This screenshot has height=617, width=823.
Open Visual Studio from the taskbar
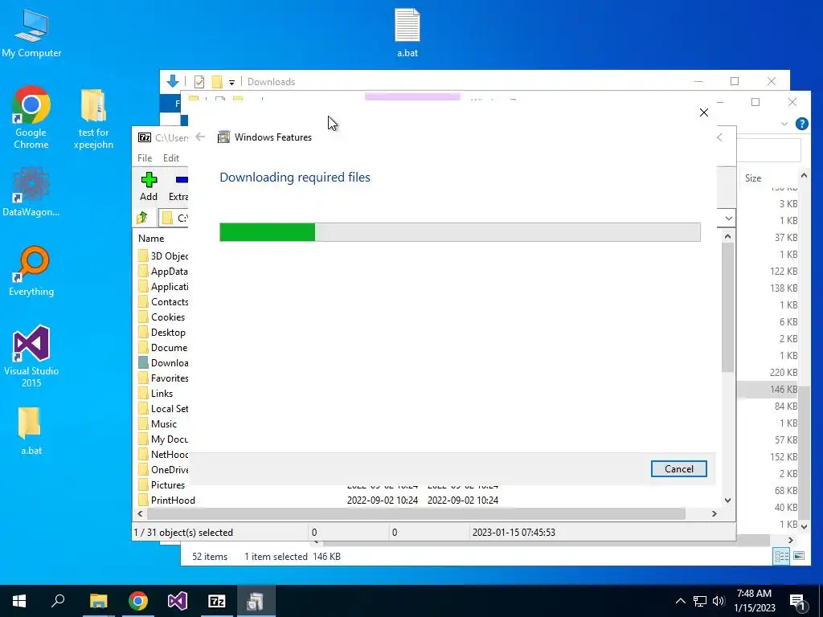pos(178,601)
